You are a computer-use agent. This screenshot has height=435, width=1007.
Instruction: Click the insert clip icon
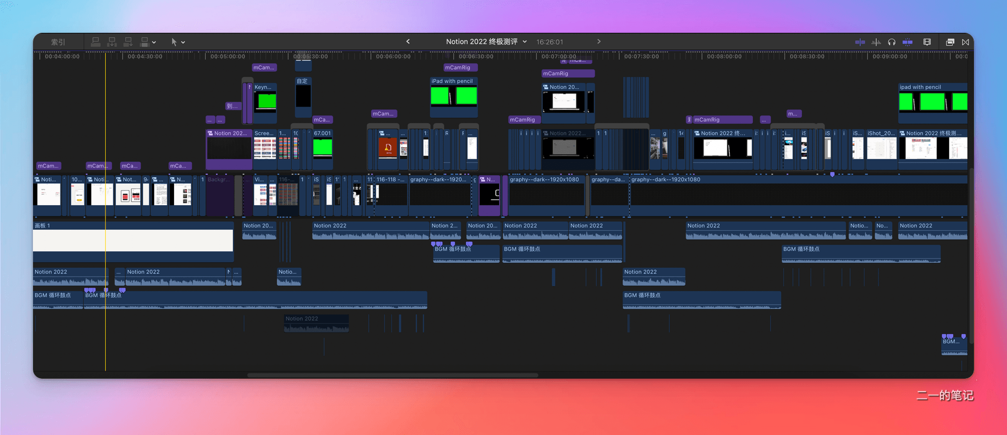(112, 42)
